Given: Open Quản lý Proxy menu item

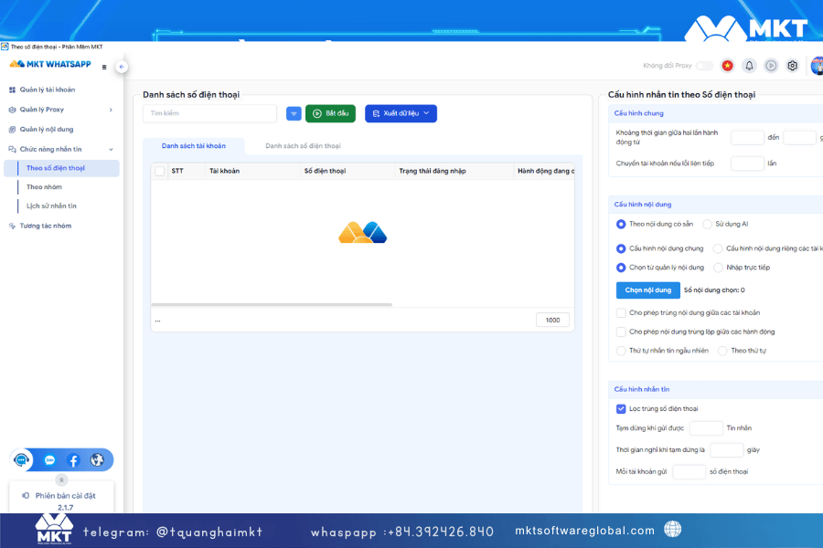Looking at the screenshot, I should 41,110.
